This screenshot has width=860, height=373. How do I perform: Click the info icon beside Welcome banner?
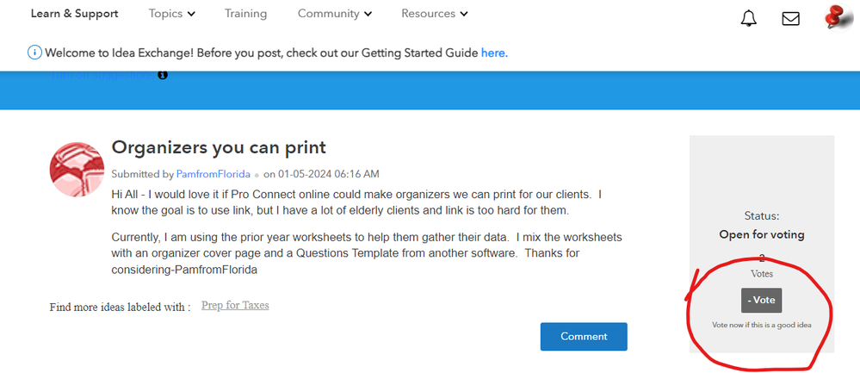point(34,53)
